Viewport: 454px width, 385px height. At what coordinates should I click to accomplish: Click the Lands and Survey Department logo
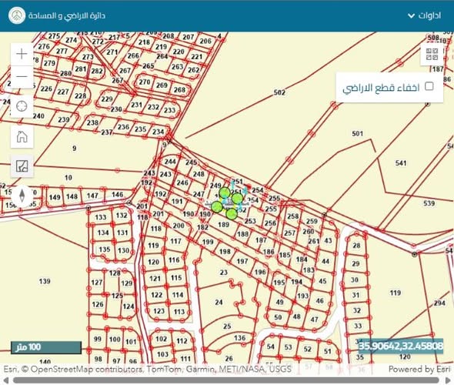[17, 15]
